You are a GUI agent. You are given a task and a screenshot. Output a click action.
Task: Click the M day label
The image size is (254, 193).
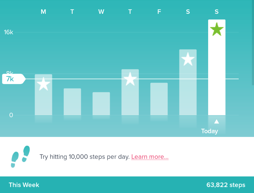tap(44, 12)
